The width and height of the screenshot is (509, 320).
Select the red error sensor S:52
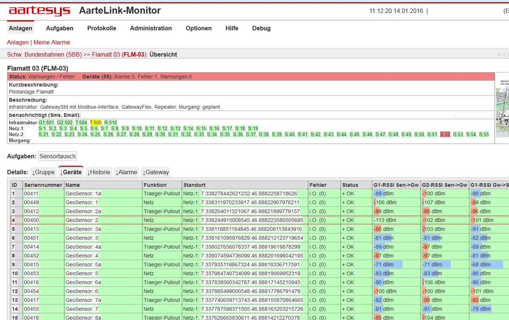pos(445,134)
